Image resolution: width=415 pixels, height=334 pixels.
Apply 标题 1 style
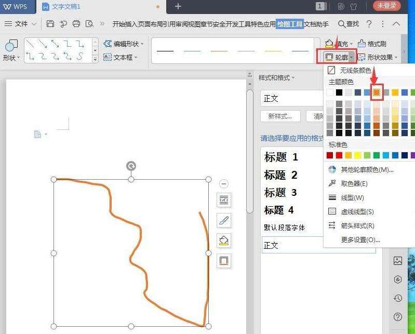click(x=281, y=157)
